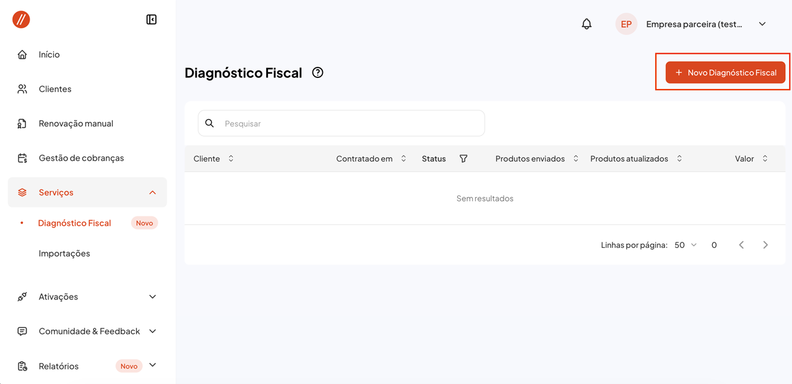Screen dimensions: 792x384
Task: Click the Novo Diagnóstico Fiscal button
Action: pyautogui.click(x=725, y=72)
